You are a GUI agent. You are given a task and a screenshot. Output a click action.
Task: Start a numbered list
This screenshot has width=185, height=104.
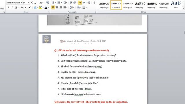pyautogui.click(x=59, y=3)
